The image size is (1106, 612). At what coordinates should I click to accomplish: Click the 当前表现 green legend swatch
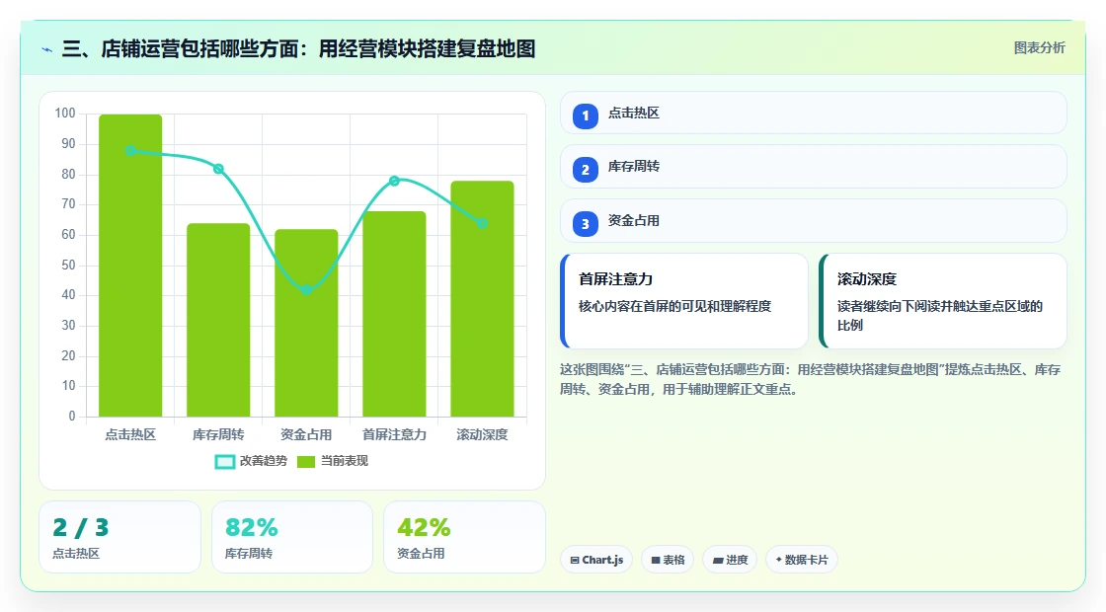[305, 462]
